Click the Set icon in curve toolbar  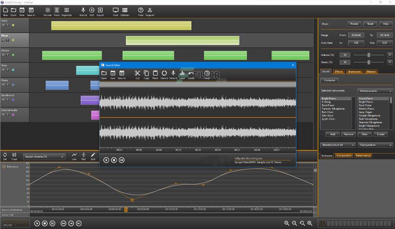(x=5, y=156)
